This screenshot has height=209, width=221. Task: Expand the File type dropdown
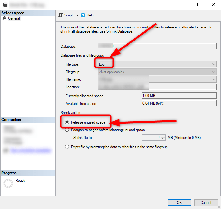click(214, 64)
